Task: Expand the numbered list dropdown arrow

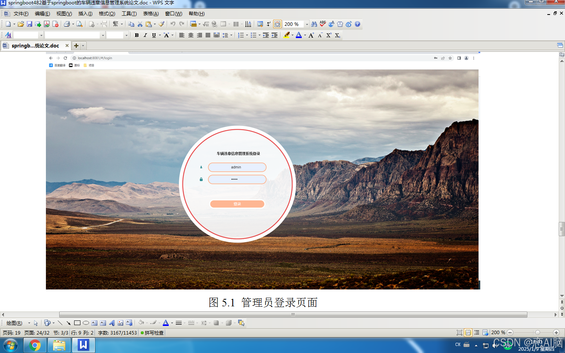Action: [247, 35]
